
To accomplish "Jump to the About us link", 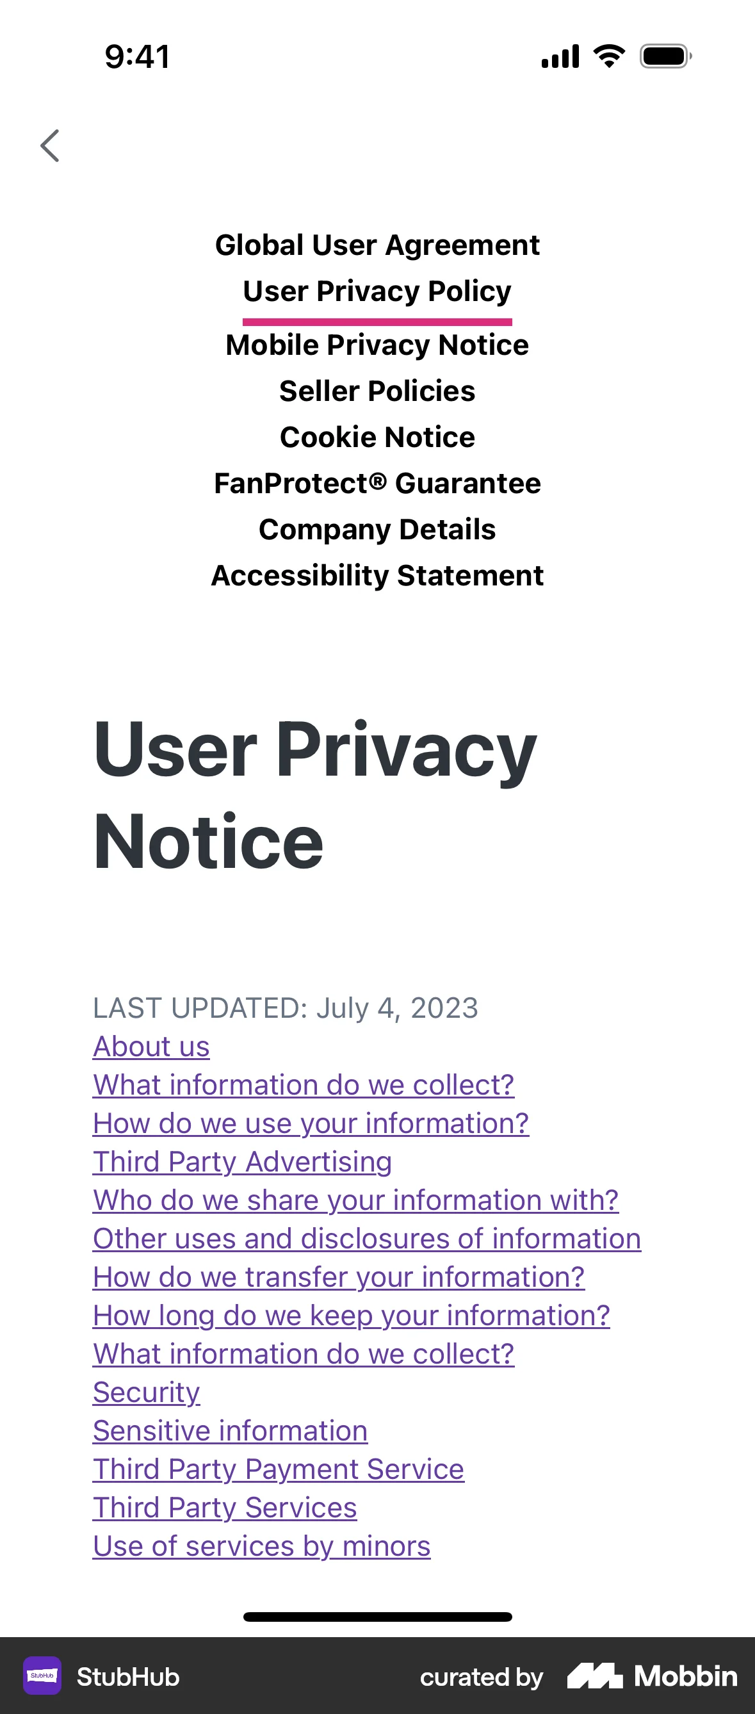I will tap(152, 1047).
